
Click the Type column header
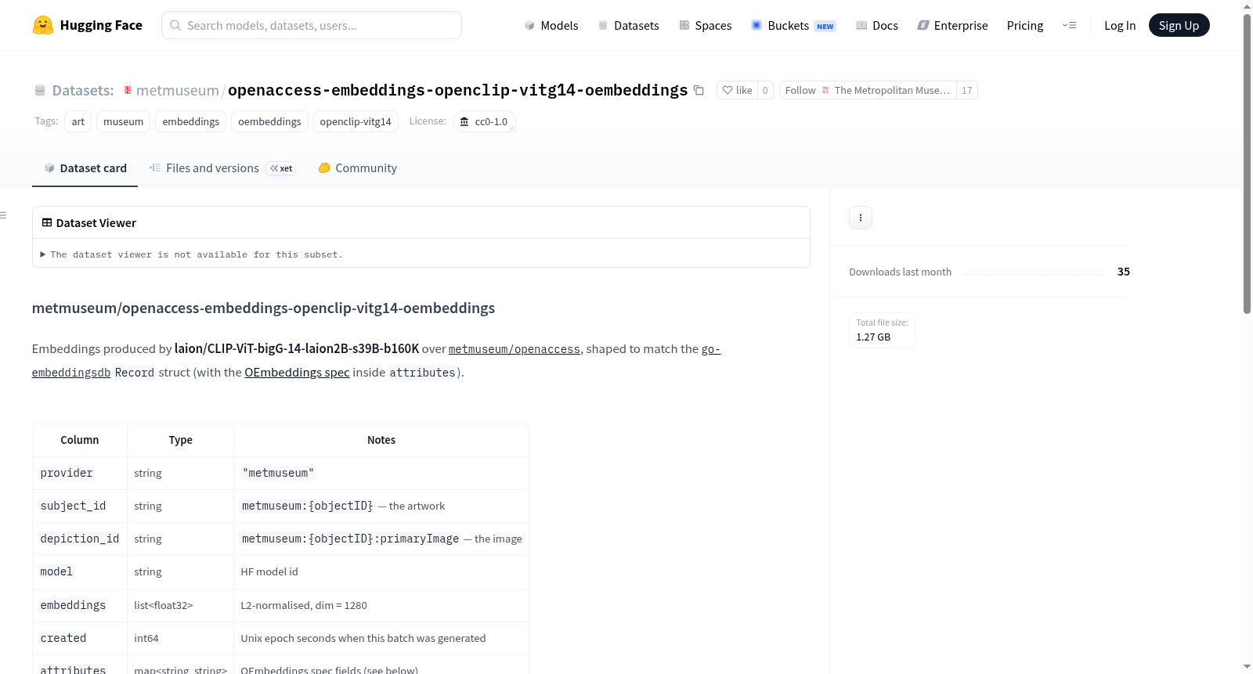[x=181, y=440]
